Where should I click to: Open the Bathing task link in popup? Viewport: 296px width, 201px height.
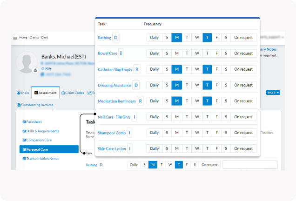pos(104,38)
